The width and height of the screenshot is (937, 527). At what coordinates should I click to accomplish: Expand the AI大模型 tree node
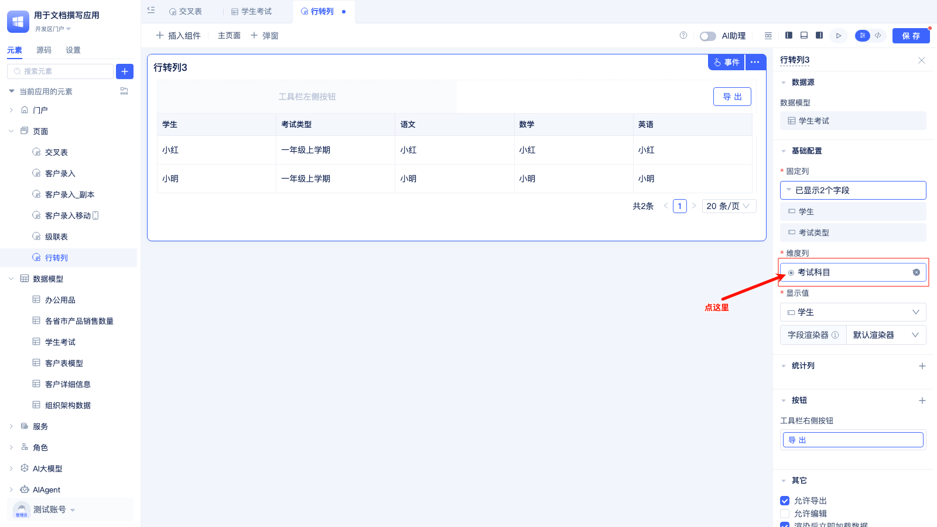[11, 468]
